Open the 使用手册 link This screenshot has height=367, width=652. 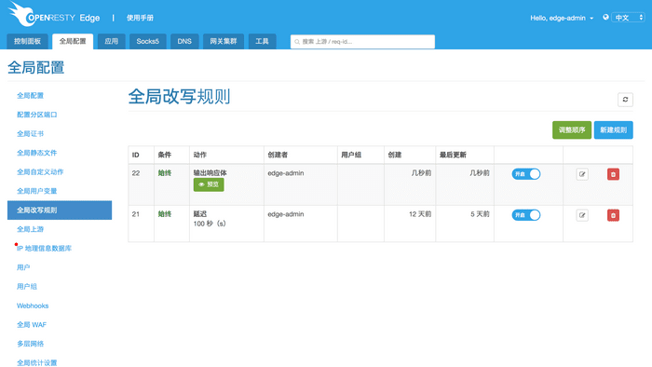140,18
